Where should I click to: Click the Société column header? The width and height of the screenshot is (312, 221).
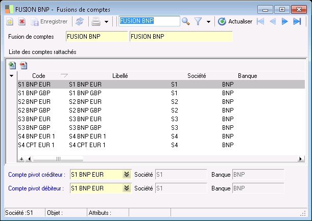(x=197, y=76)
